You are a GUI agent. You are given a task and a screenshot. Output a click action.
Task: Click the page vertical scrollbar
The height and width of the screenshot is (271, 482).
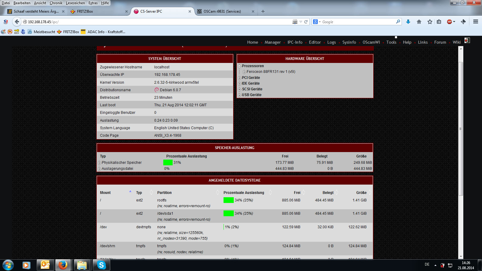click(461, 129)
